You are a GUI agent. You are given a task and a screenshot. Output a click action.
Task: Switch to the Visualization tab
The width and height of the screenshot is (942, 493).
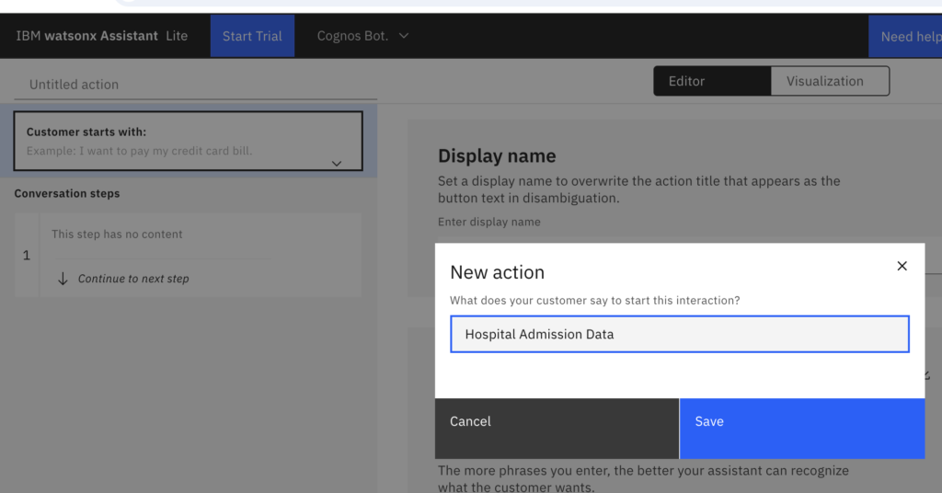click(830, 81)
